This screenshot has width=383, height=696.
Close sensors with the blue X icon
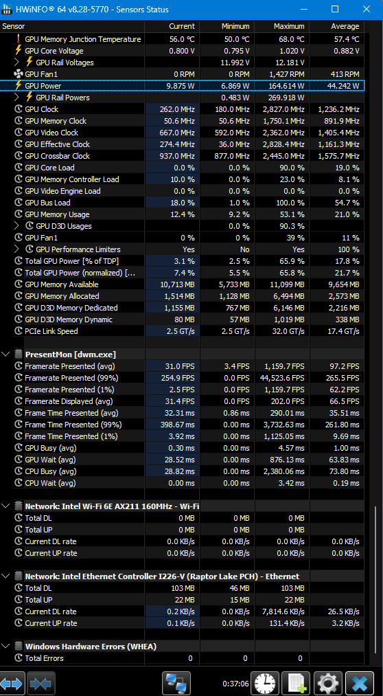[x=359, y=683]
